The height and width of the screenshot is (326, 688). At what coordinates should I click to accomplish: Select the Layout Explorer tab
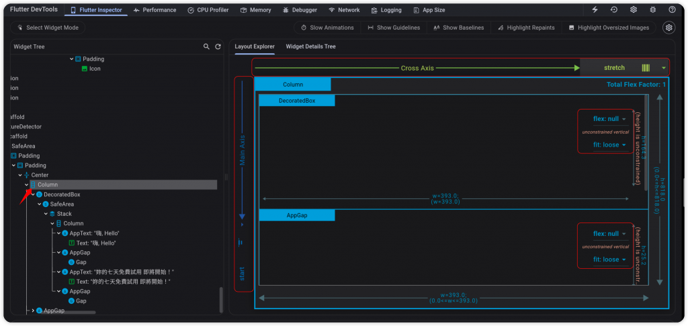(255, 46)
